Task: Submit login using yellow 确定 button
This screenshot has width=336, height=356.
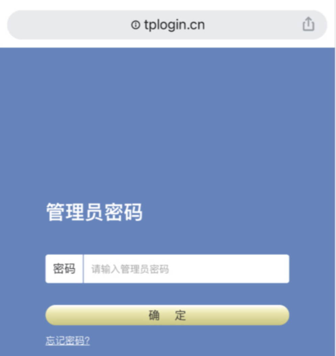Action: (167, 315)
